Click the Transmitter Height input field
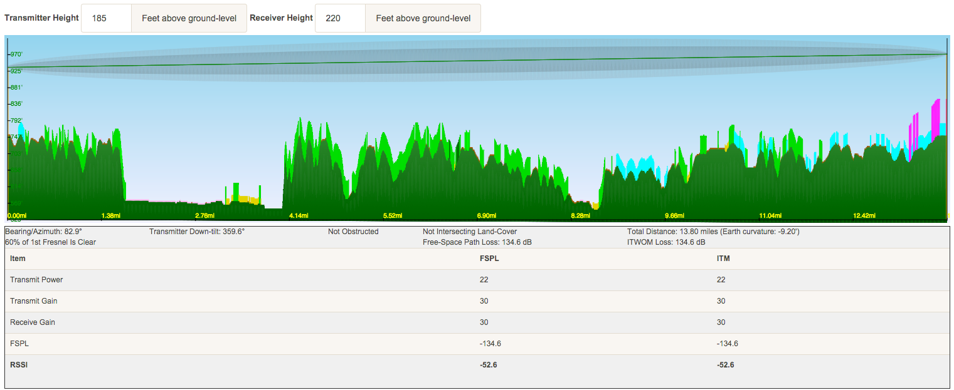 [107, 18]
